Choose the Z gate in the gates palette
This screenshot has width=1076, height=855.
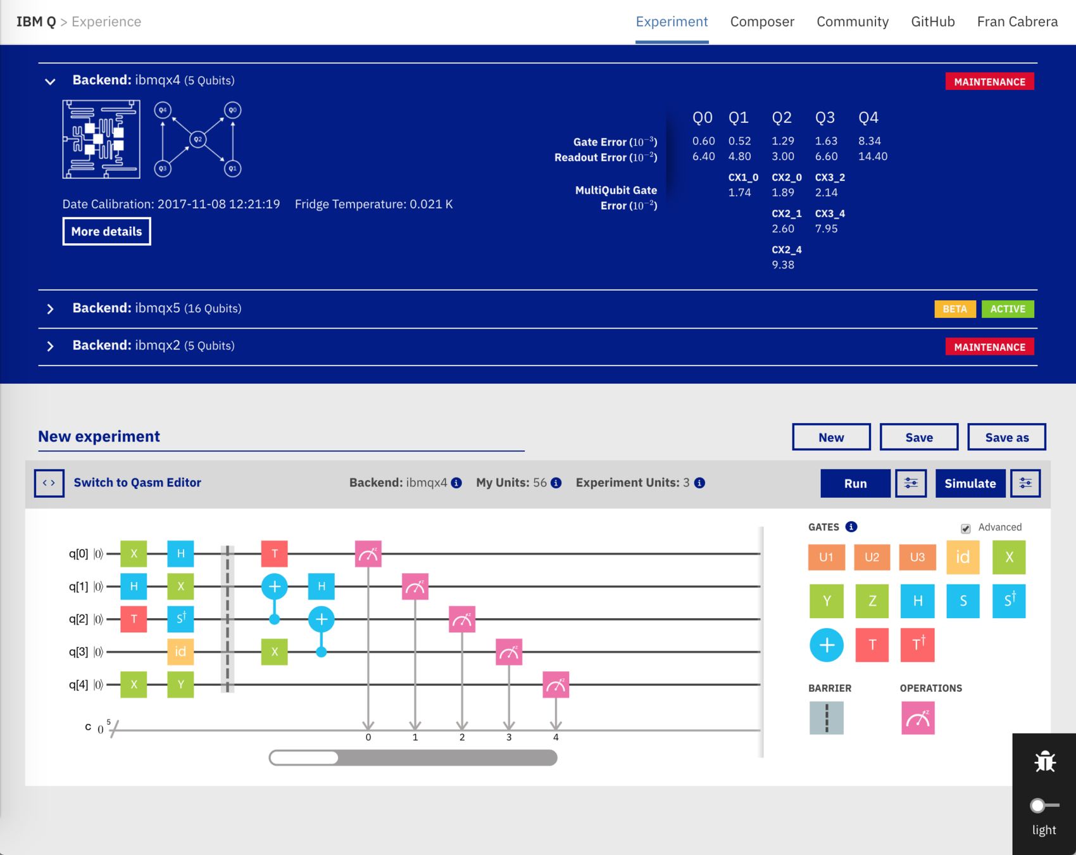point(872,601)
